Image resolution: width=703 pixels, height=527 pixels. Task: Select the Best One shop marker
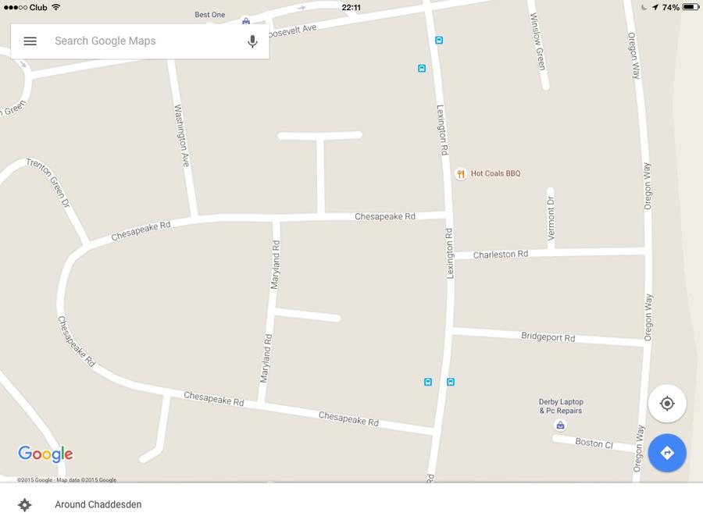(x=246, y=21)
